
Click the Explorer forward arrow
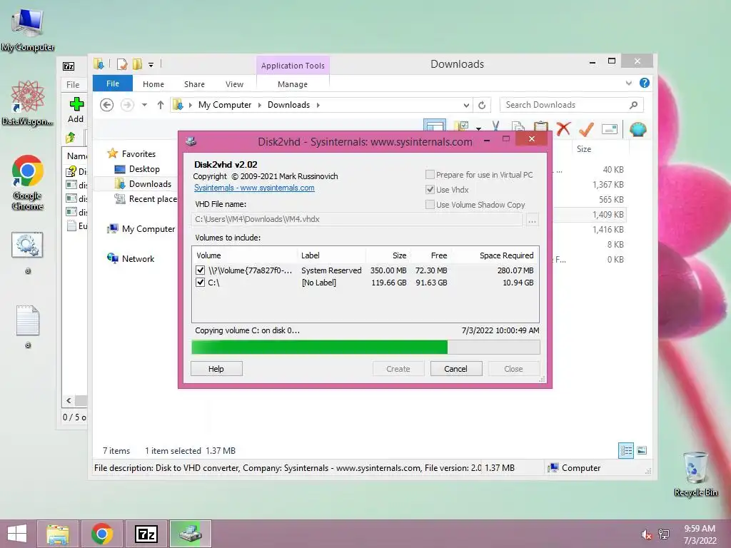point(127,105)
